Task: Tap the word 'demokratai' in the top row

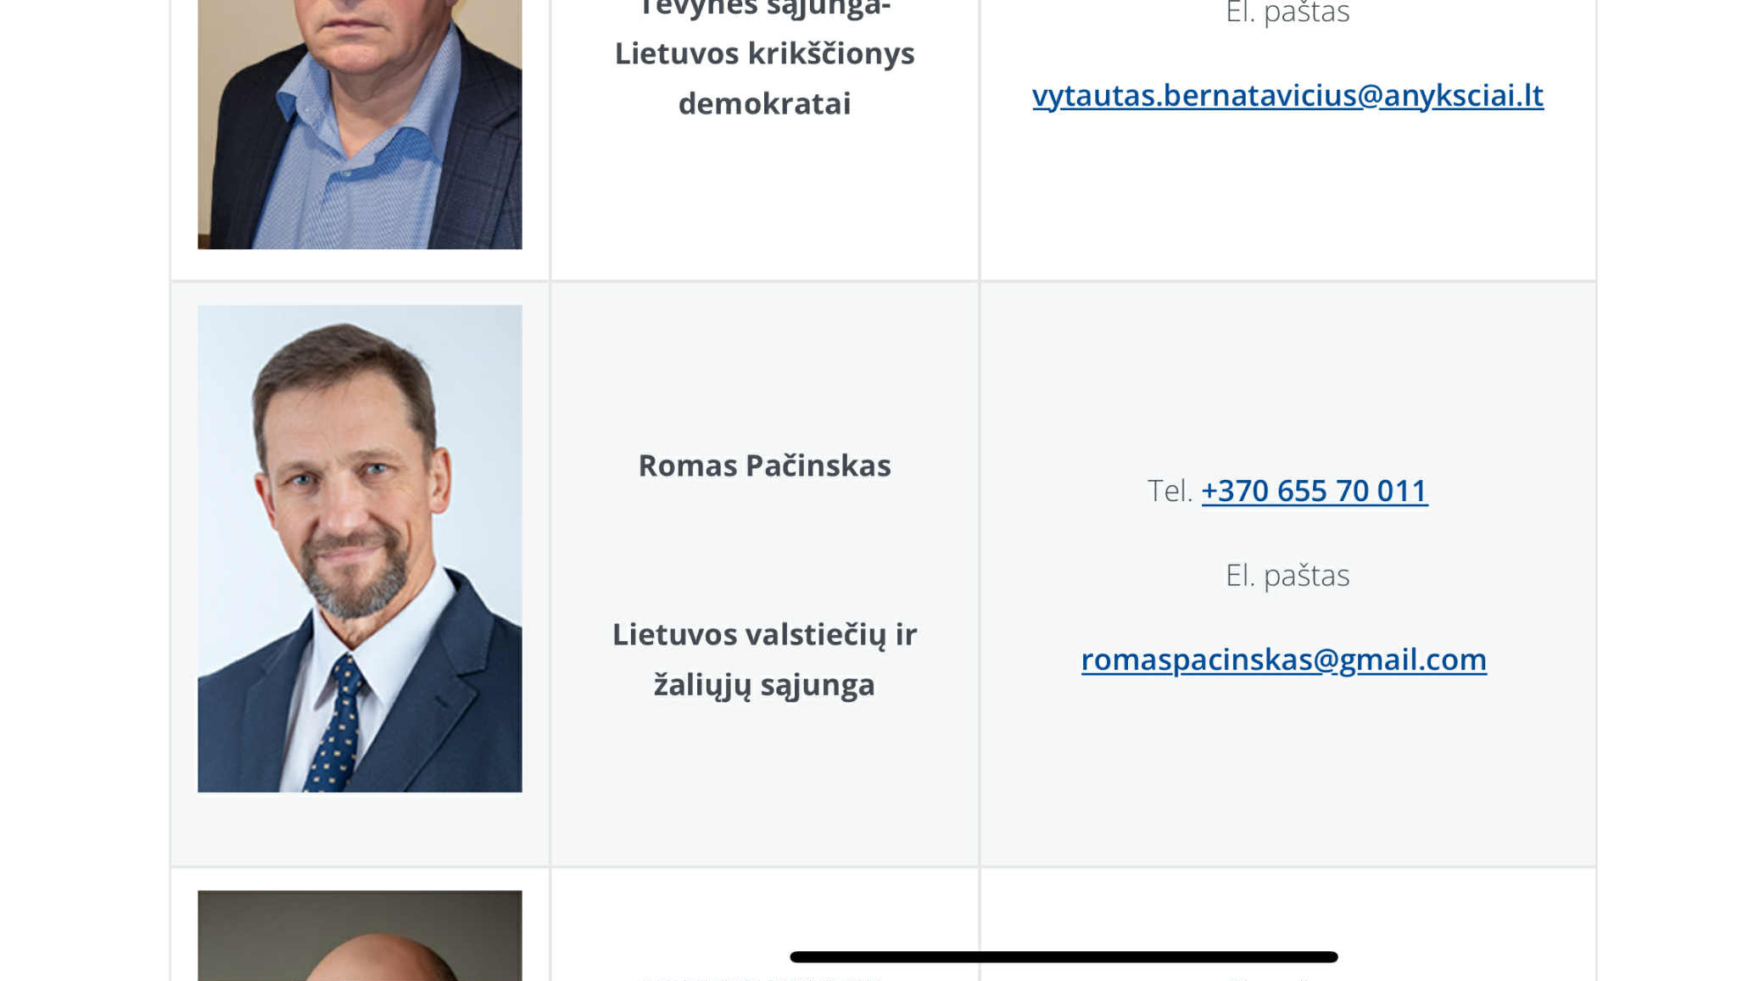Action: [764, 103]
